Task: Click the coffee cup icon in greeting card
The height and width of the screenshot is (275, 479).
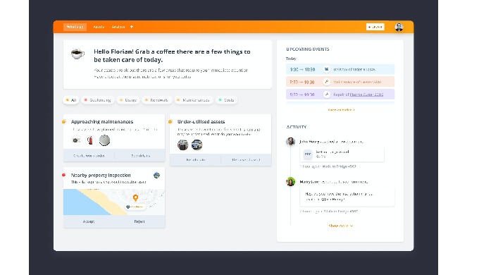Action: point(77,54)
